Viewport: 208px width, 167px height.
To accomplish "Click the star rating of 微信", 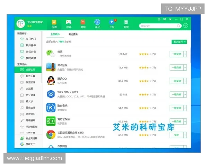I will (x=145, y=54).
